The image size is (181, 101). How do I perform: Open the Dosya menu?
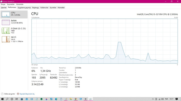coord(3,4)
